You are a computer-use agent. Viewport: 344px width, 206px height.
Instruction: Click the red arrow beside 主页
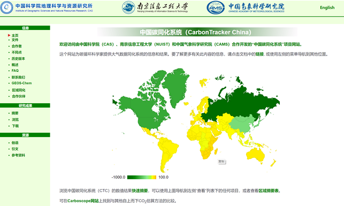pos(9,35)
